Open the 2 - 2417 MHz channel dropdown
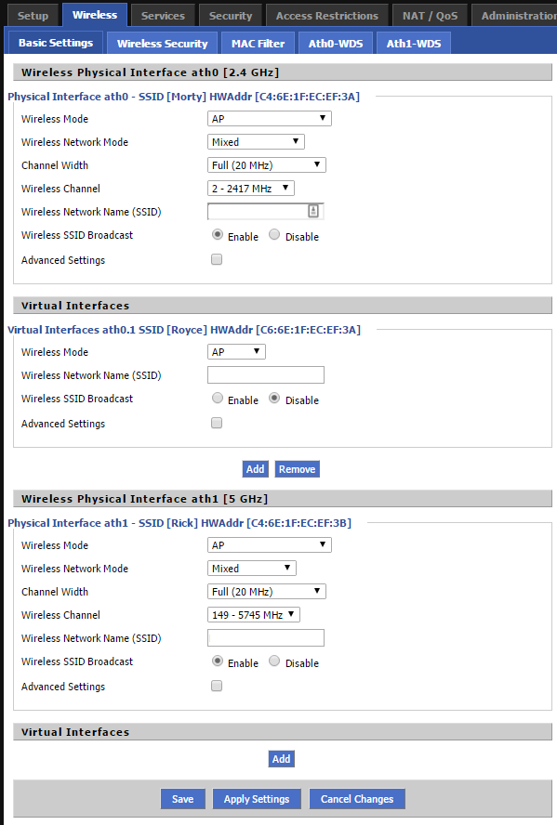Screen dimensions: 557x825 250,188
